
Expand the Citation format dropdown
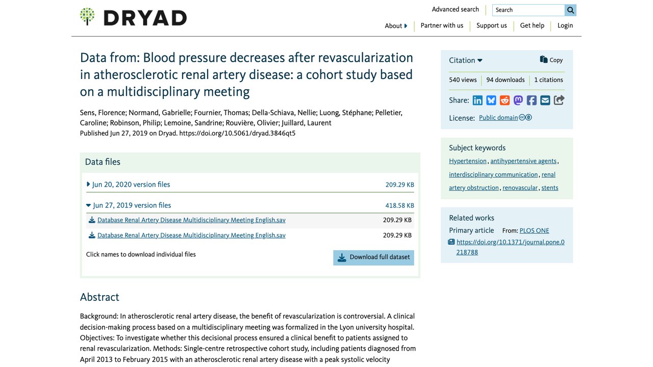(x=466, y=60)
